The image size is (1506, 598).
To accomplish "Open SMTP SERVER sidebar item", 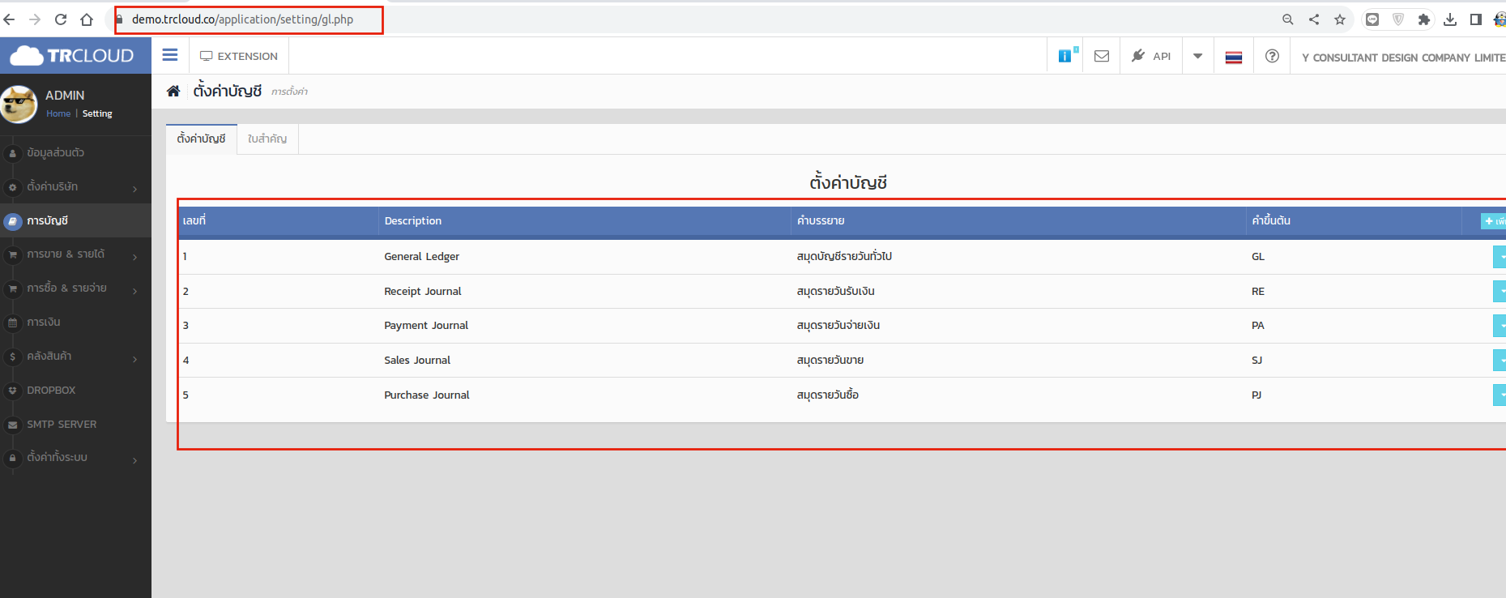I will [75, 425].
